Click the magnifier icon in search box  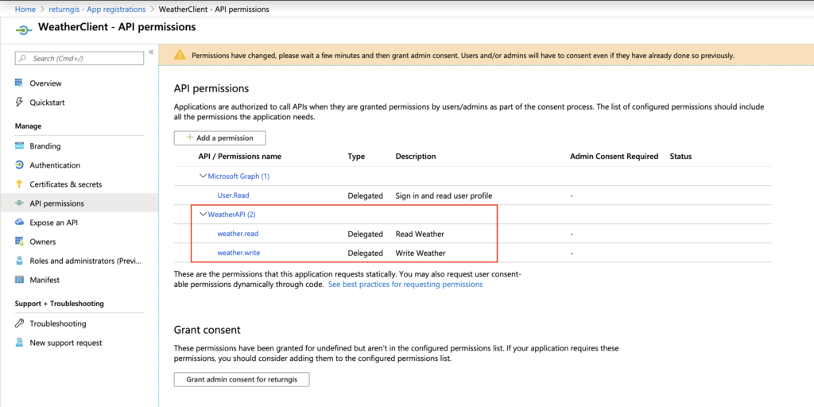pos(23,59)
